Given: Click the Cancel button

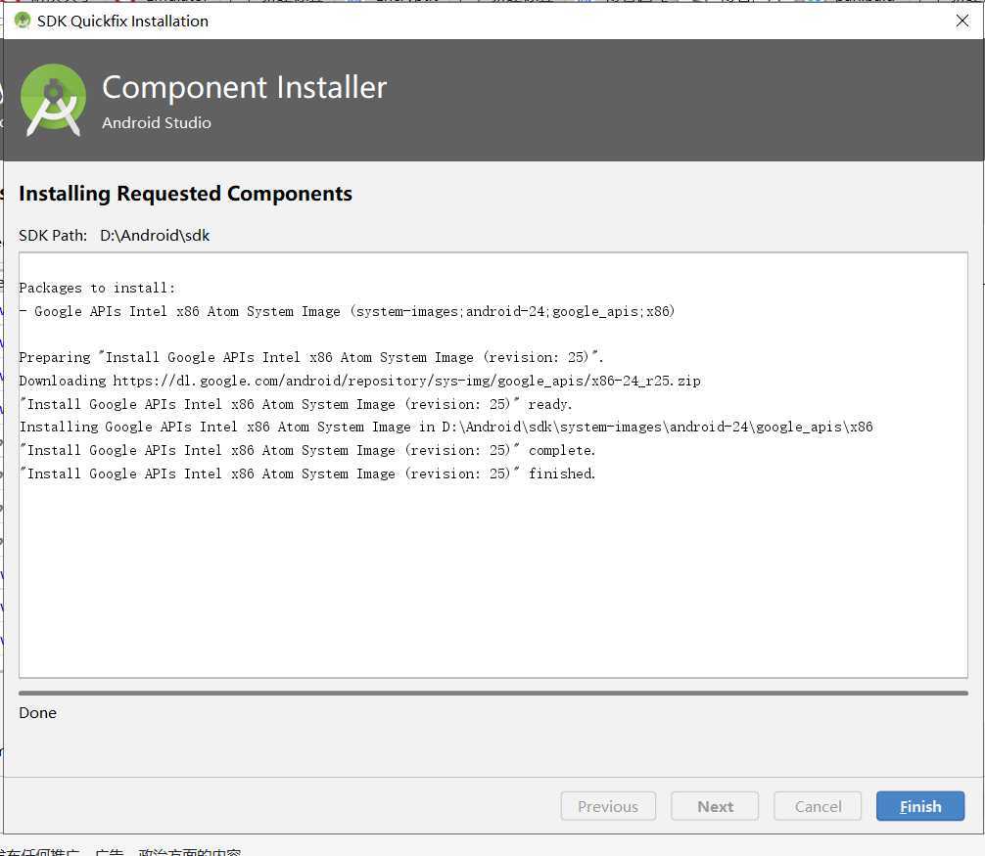Looking at the screenshot, I should [818, 806].
